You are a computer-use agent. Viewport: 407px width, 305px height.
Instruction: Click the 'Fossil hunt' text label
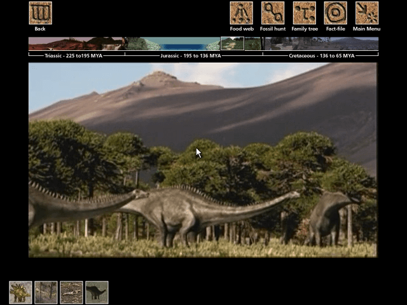273,29
